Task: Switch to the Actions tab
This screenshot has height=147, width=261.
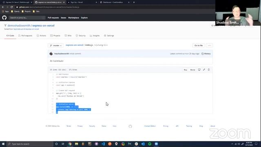Action: click(41, 36)
